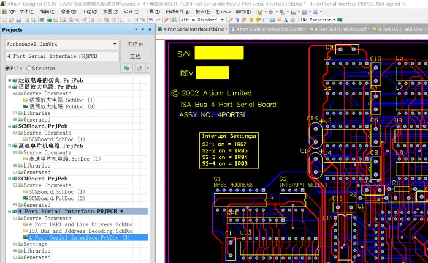Click the Print icon in toolbar
This screenshot has height=263, width=428.
point(27,20)
